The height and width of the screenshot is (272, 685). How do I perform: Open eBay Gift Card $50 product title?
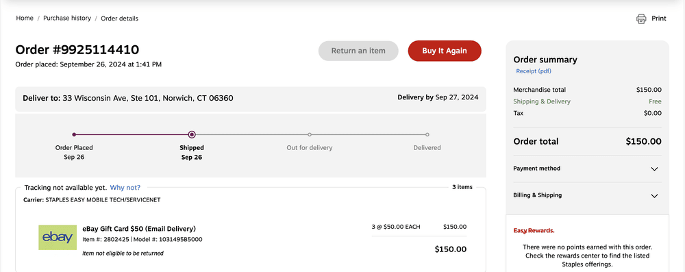(x=139, y=229)
